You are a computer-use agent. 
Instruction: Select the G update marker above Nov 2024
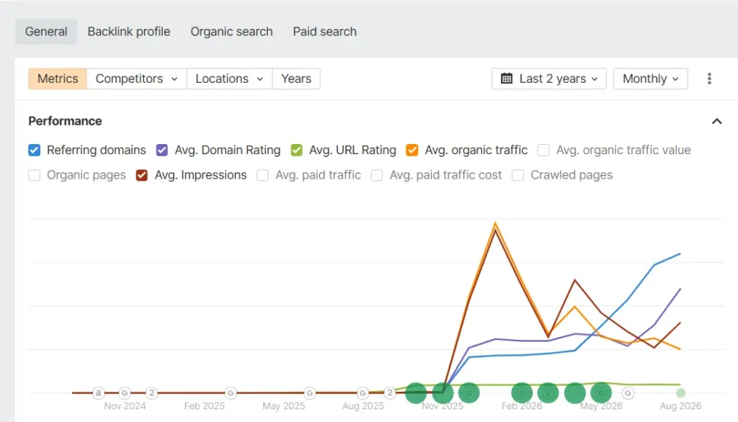[125, 392]
